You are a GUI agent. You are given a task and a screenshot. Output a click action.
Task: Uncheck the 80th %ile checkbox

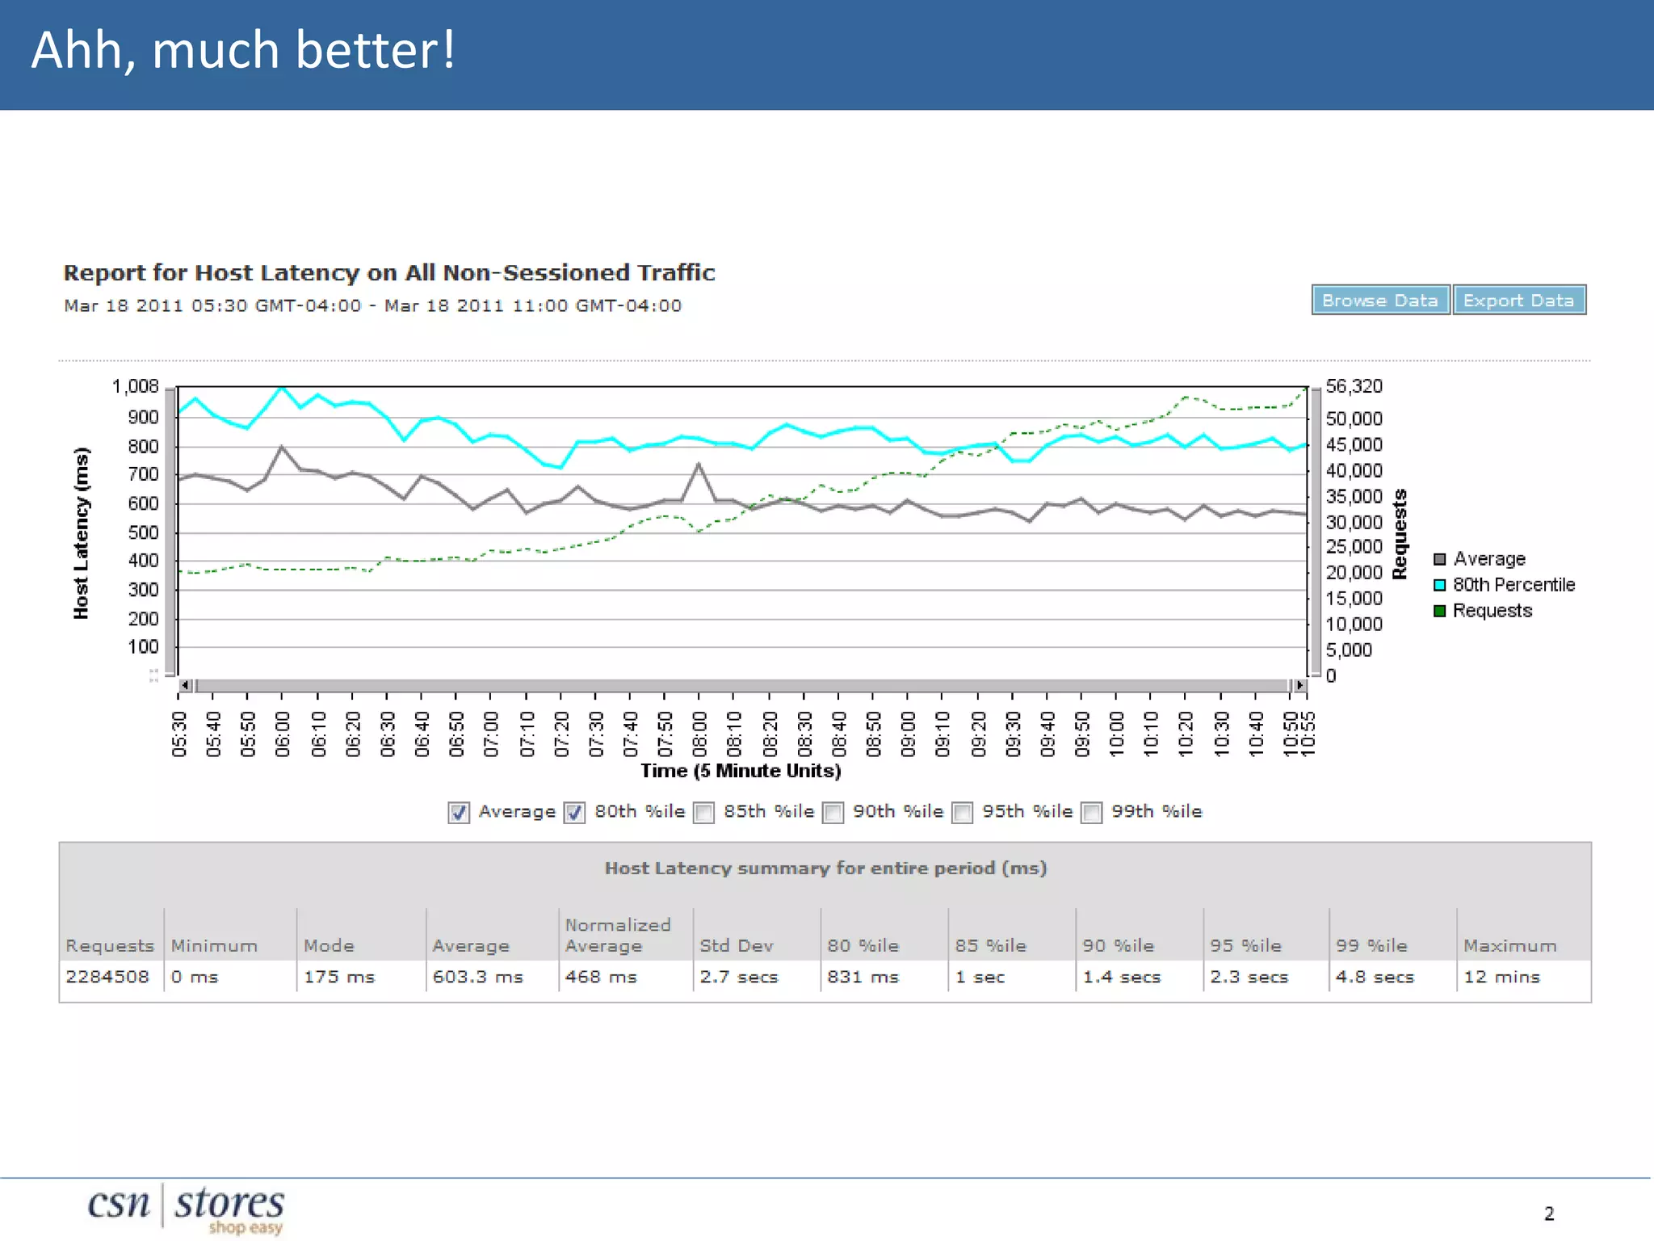[574, 812]
